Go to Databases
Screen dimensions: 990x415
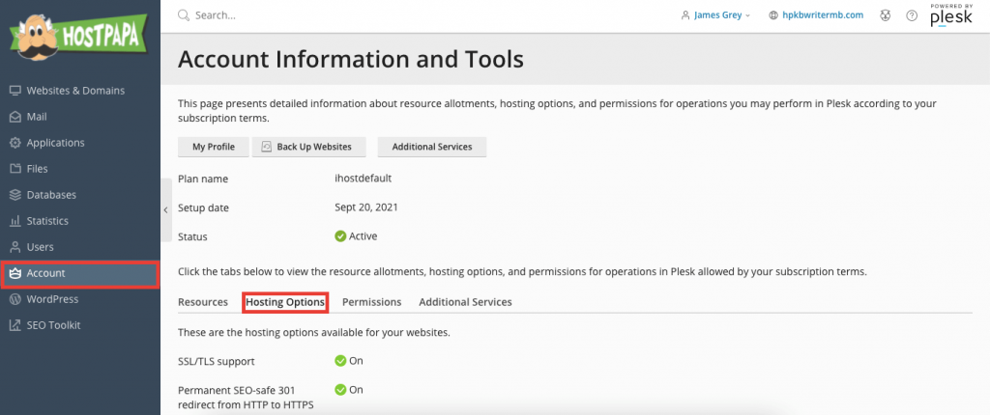[x=80, y=195]
